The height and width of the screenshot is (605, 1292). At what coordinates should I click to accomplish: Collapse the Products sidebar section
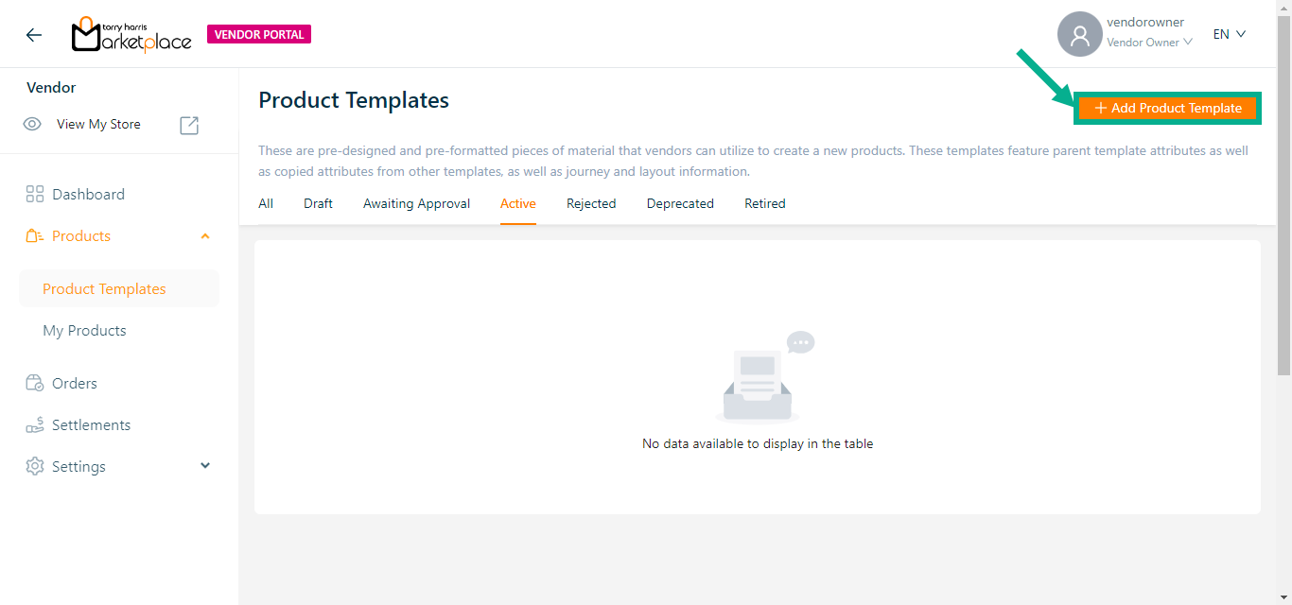[x=205, y=236]
